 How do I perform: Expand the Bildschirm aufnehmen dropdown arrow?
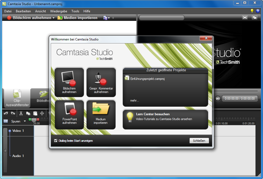click(x=53, y=18)
